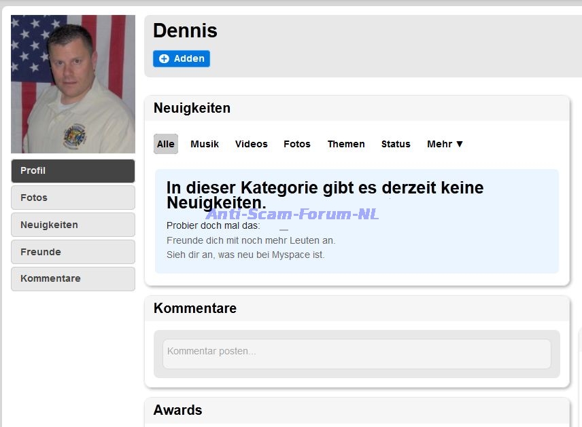This screenshot has height=427, width=582.
Task: Open Kommentare from the left sidebar
Action: 73,278
